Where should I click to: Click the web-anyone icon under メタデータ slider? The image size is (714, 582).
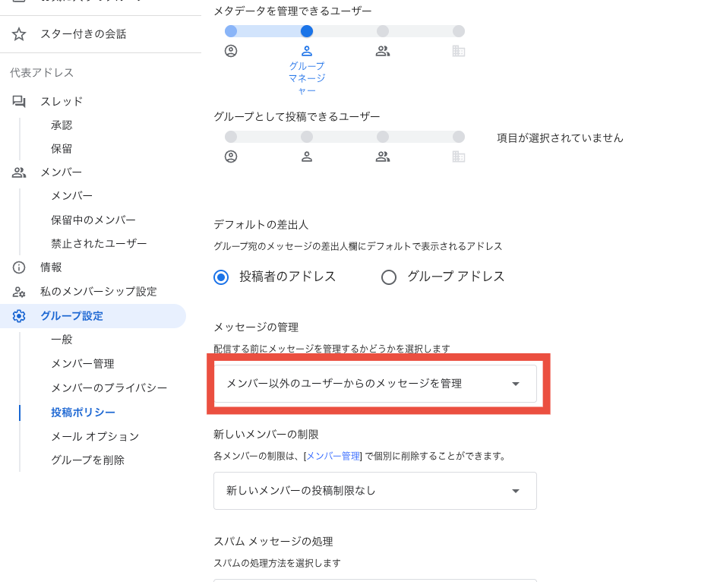pos(231,51)
